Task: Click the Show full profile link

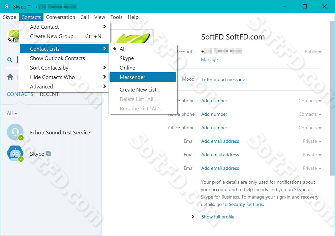Action: click(218, 217)
